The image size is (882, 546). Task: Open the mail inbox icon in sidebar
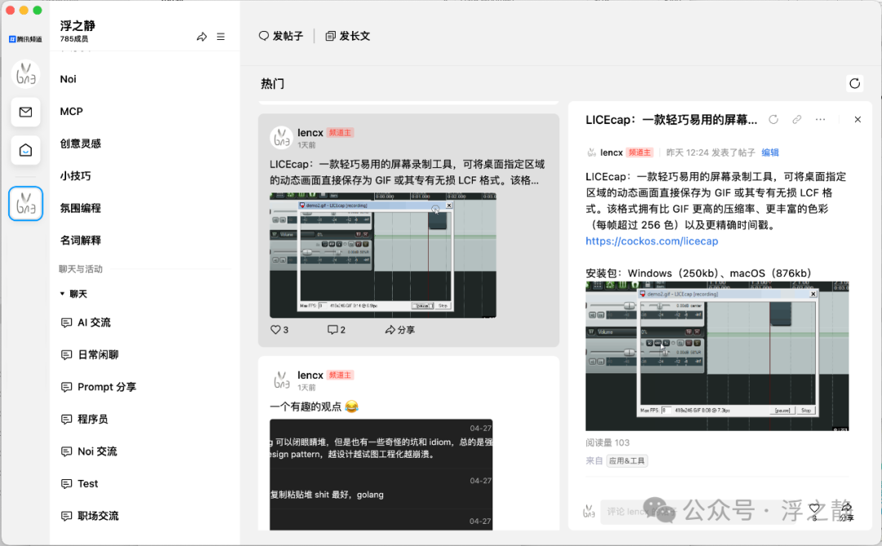pos(25,112)
